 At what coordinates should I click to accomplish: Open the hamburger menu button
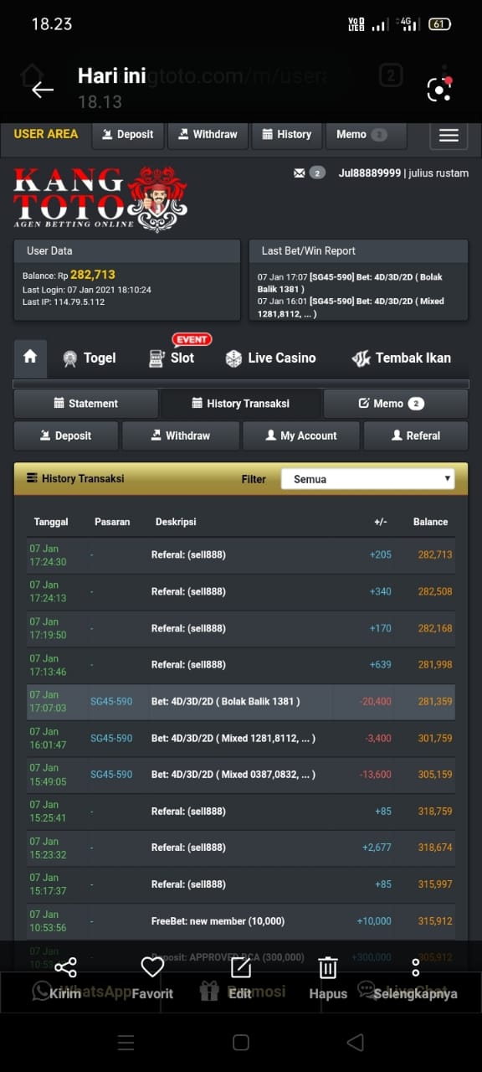449,136
